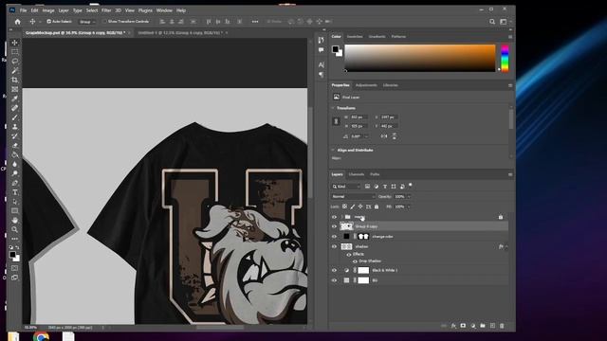Viewport: 607px width, 341px height.
Task: Open the Layers panel menu button
Action: (510, 174)
